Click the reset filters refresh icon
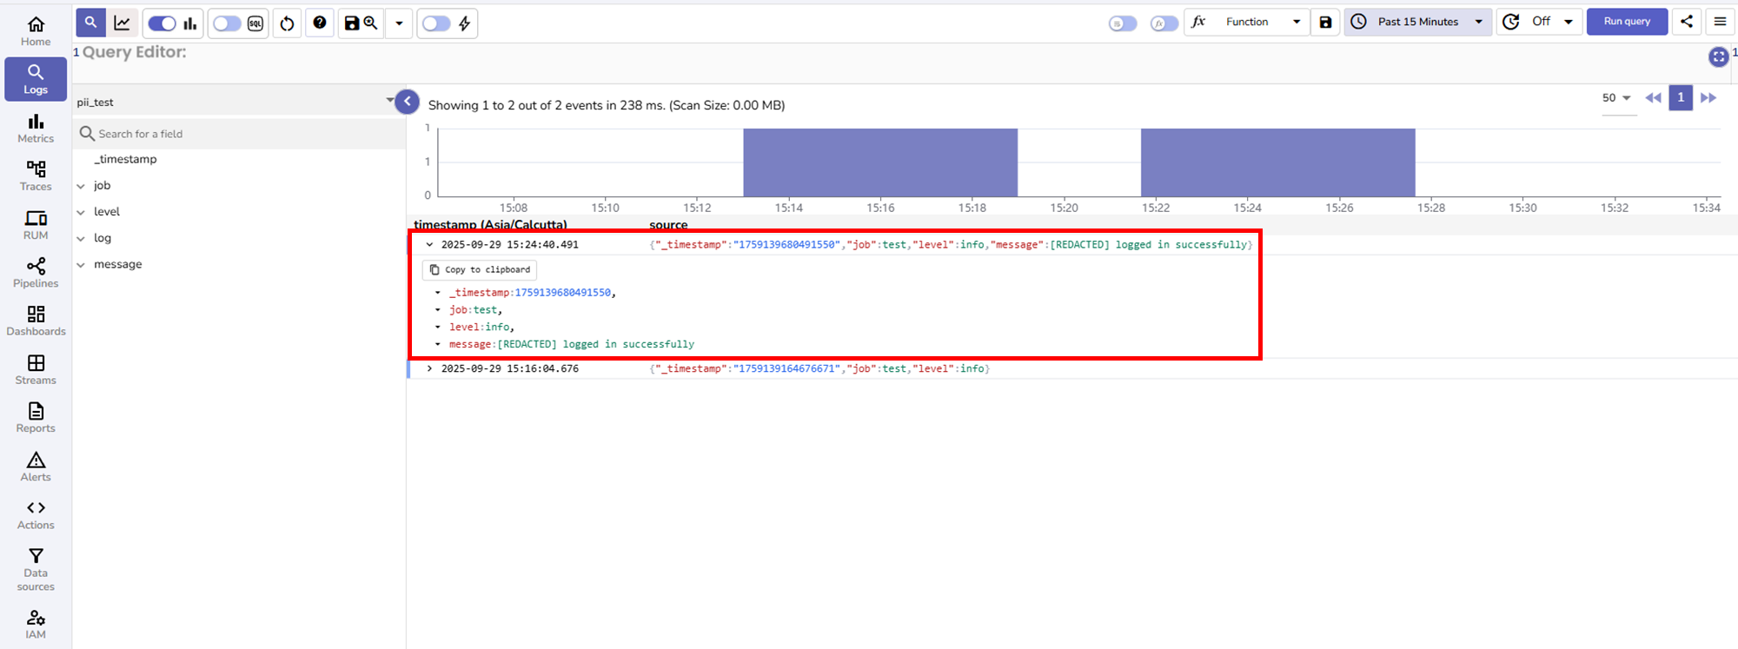 (287, 23)
